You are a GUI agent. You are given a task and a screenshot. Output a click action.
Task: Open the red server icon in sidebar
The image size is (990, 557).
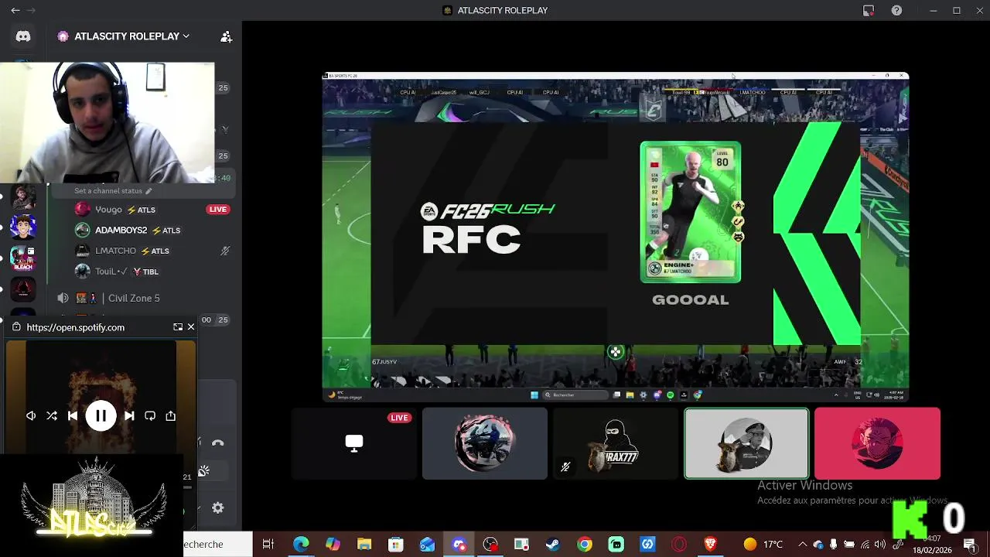point(23,289)
